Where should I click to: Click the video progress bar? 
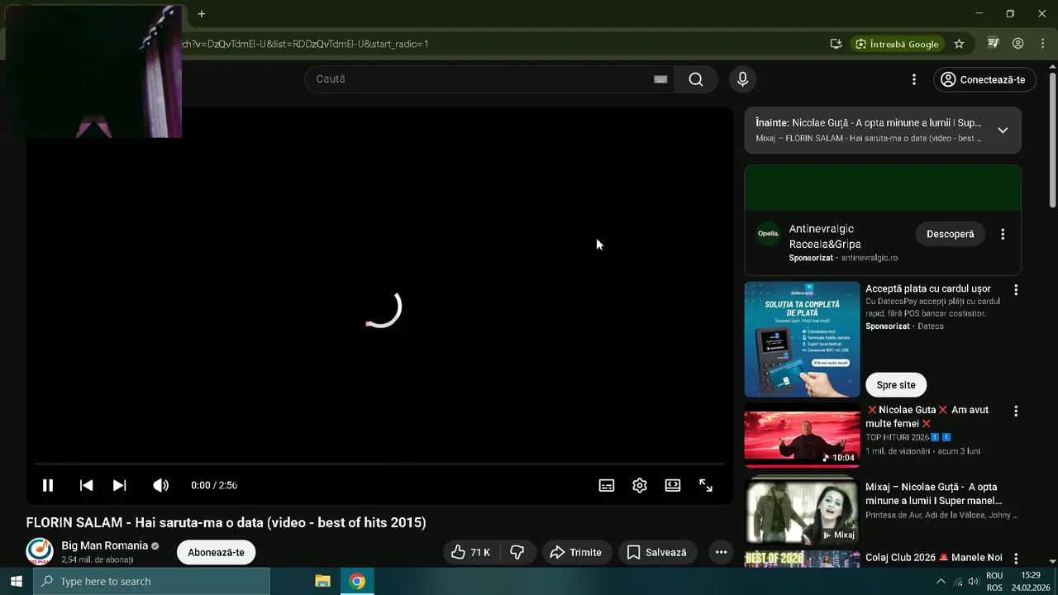click(x=379, y=464)
